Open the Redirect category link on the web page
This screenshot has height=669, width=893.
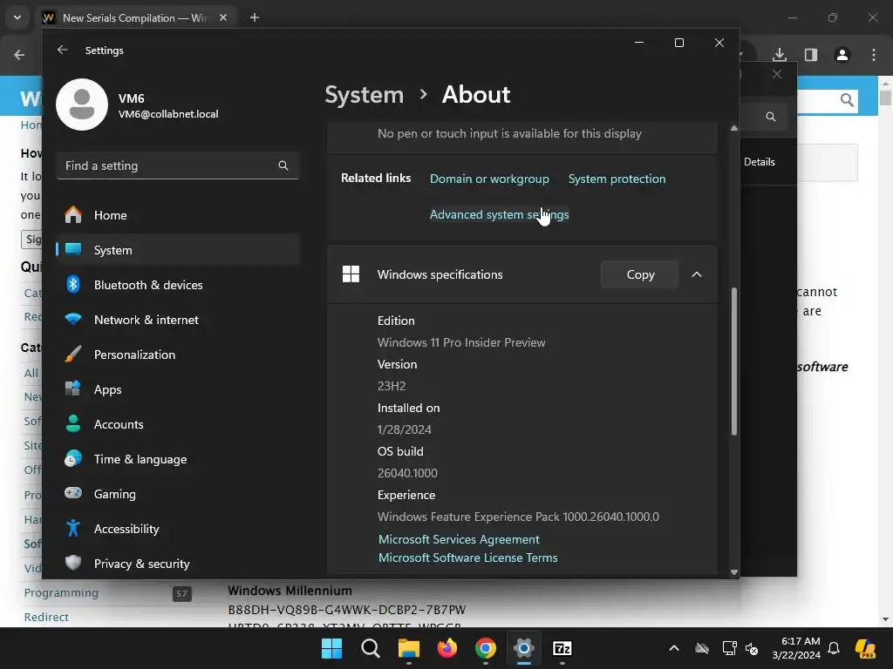point(46,617)
